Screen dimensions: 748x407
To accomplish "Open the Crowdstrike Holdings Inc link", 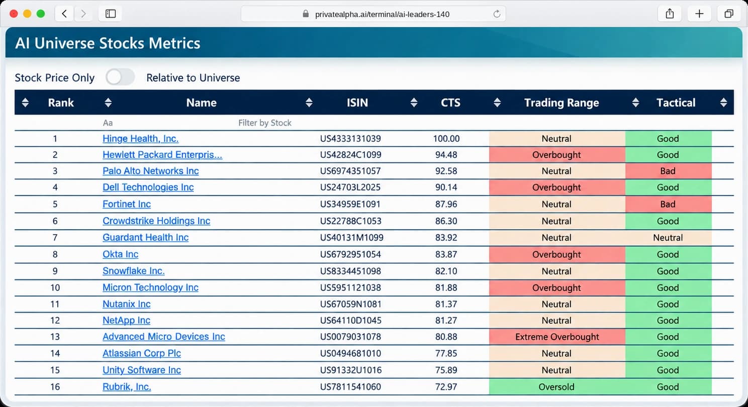I will coord(156,221).
